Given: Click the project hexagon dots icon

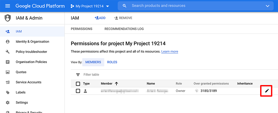Looking at the screenshot, I should (x=72, y=6).
